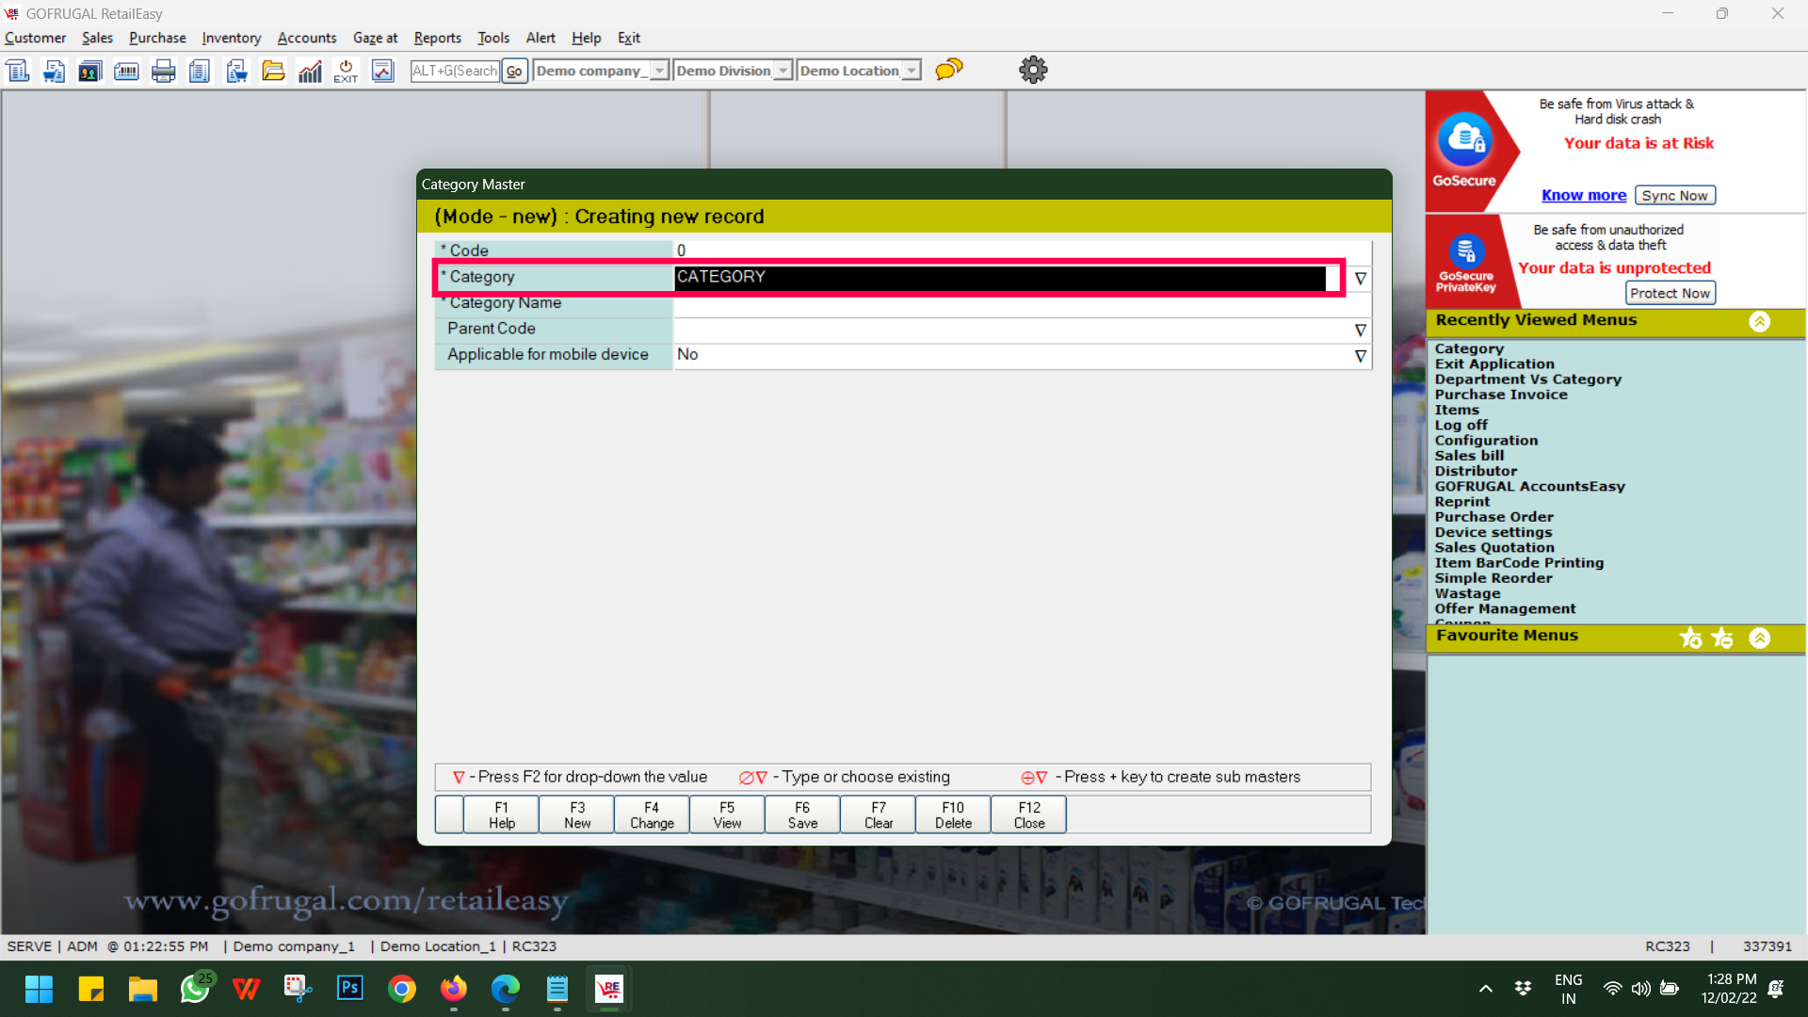Open the Inventory menu

point(231,38)
